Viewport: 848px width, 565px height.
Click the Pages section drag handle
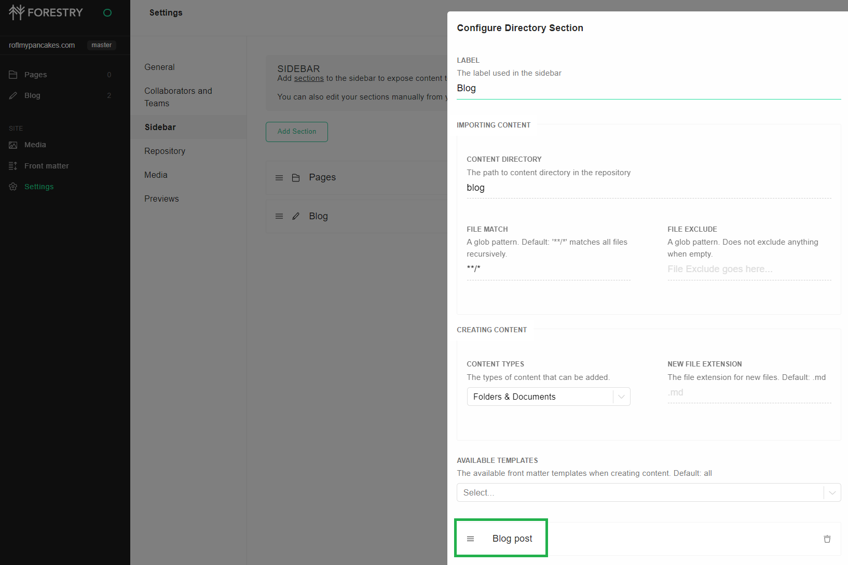[x=279, y=178]
